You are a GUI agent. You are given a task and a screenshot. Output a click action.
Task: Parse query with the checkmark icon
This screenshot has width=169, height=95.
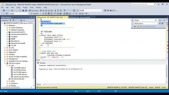pos(43,13)
